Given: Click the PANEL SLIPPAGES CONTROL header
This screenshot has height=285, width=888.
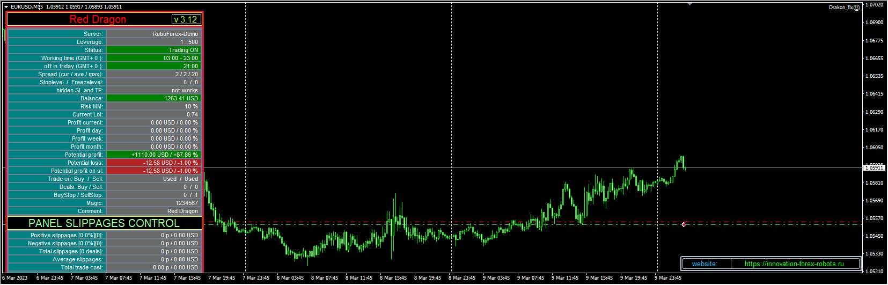Looking at the screenshot, I should [x=104, y=223].
